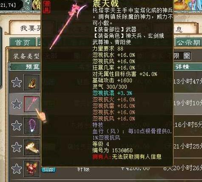Switch to the 首页 tab

point(23,42)
